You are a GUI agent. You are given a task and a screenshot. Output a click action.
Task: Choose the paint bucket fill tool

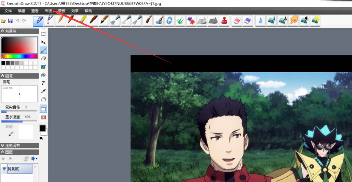43,75
